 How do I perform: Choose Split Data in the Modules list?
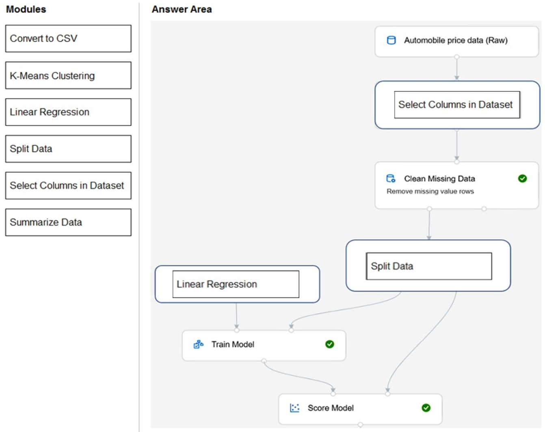coord(68,149)
